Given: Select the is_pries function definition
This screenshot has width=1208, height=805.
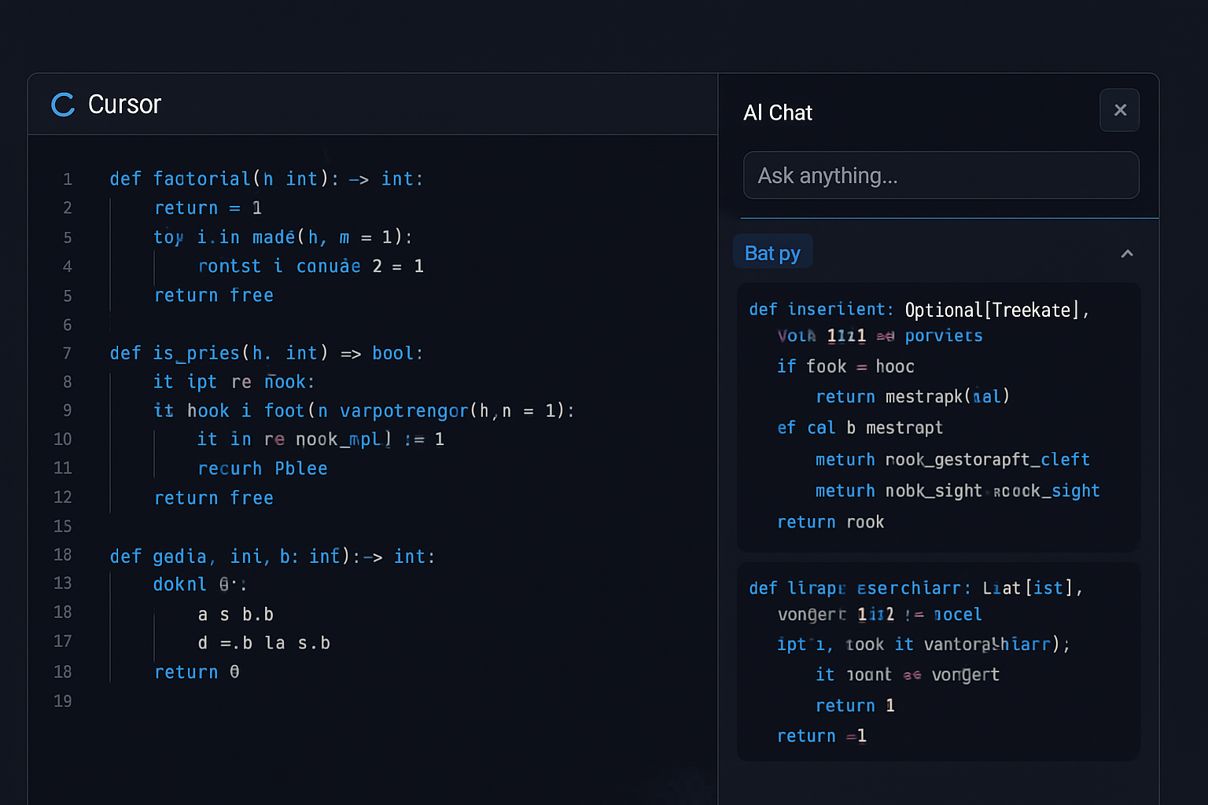Looking at the screenshot, I should 266,353.
